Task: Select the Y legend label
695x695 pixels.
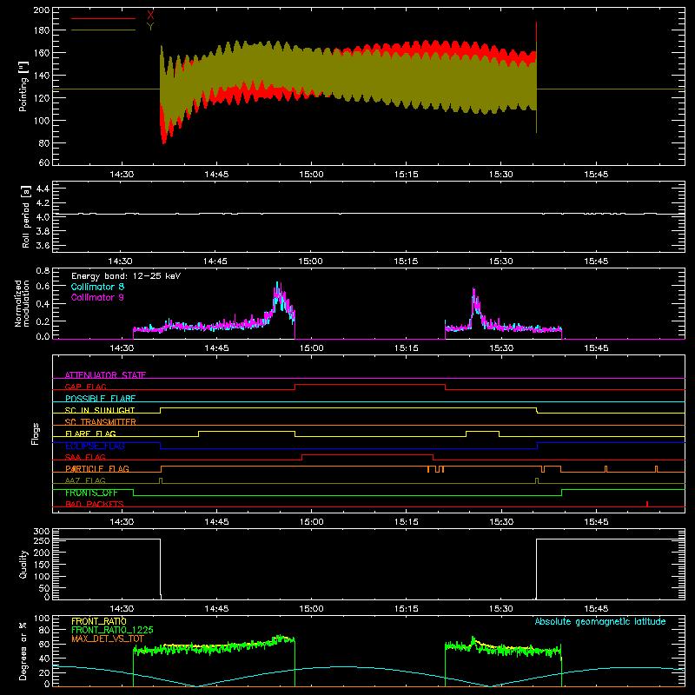Action: click(x=150, y=27)
